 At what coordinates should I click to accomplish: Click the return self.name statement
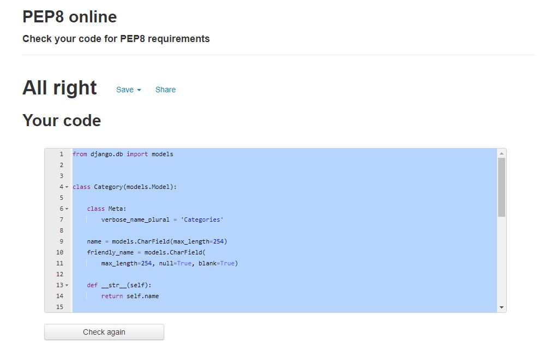131,295
